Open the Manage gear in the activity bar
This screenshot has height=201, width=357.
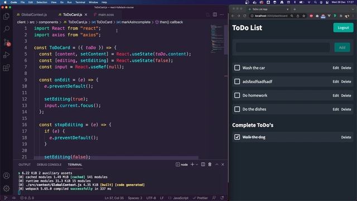click(x=6, y=189)
